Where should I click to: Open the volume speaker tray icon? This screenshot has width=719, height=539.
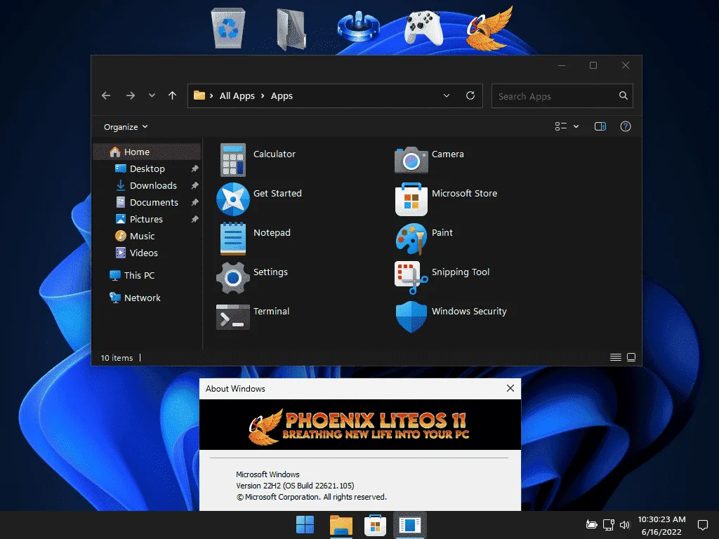[x=624, y=525]
